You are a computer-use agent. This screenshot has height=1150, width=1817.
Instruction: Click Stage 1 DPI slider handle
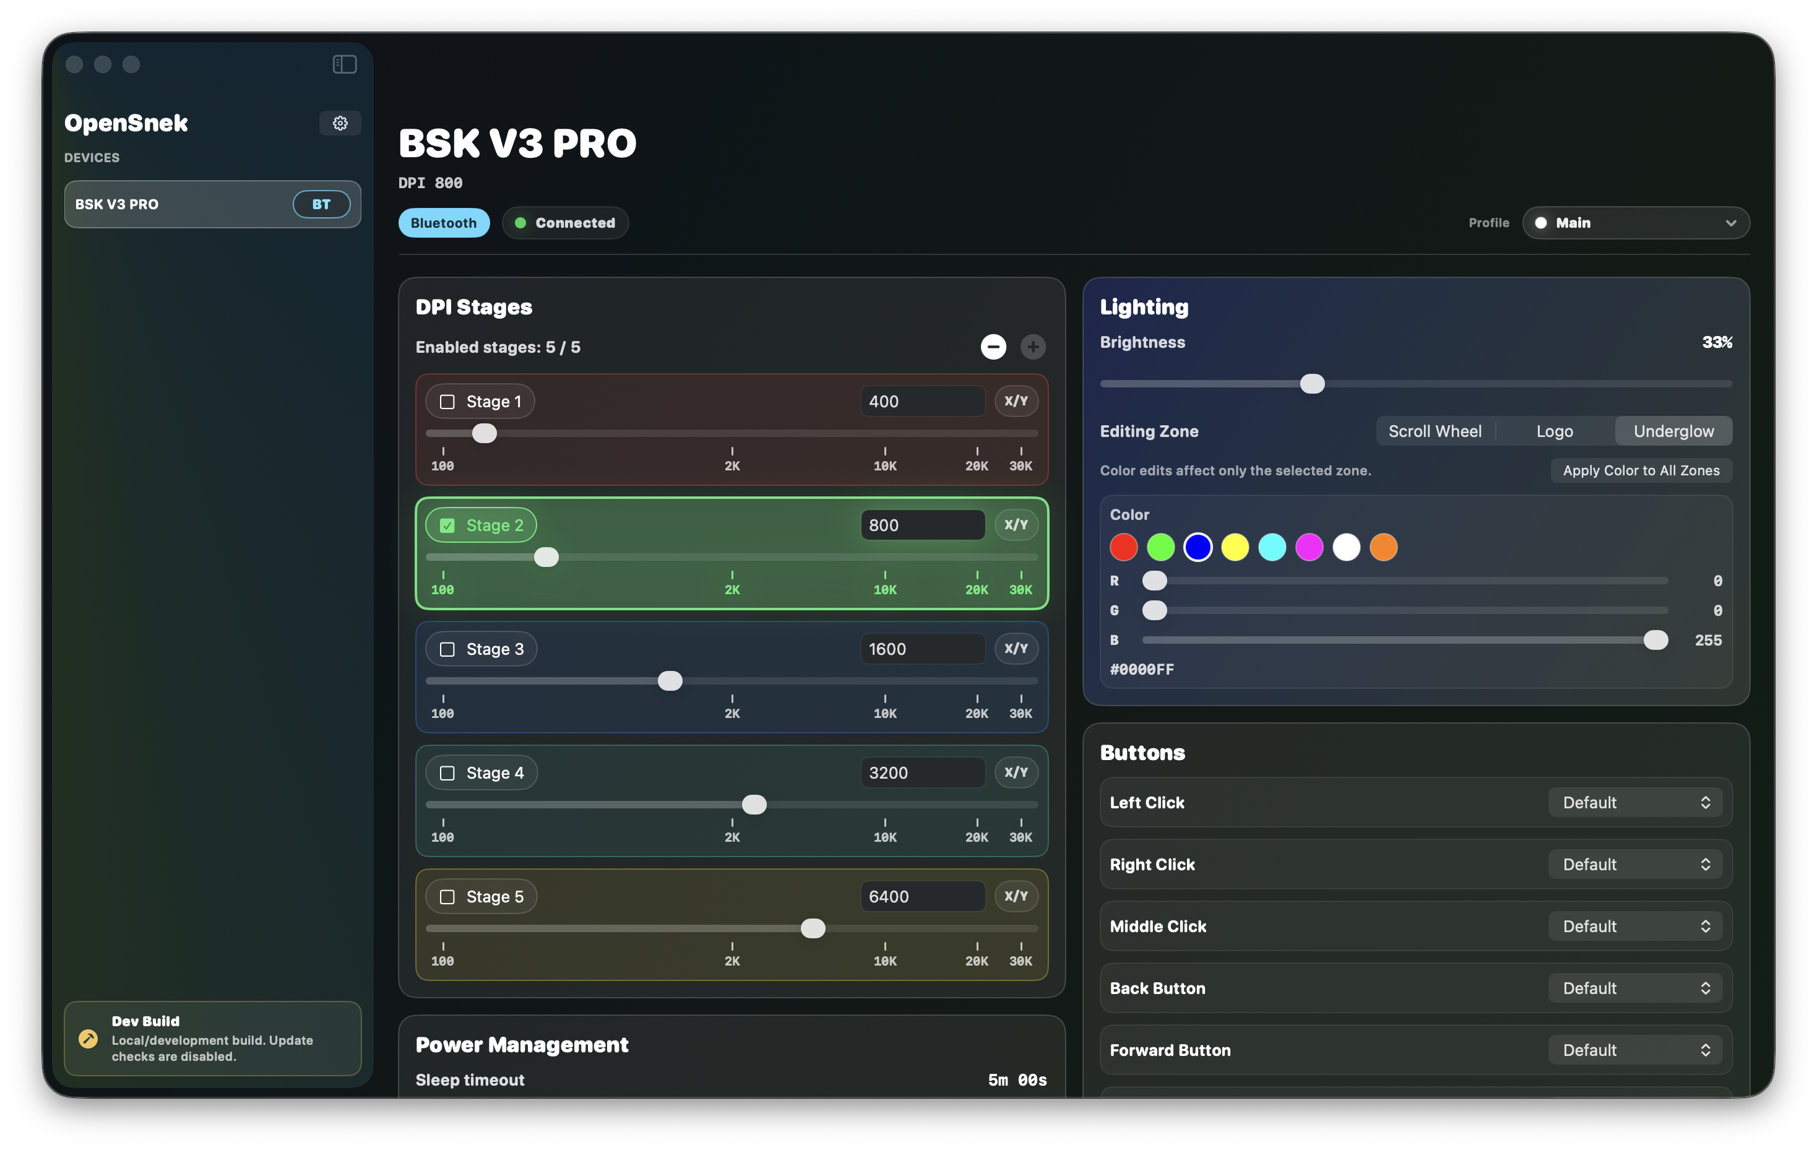[x=485, y=433]
